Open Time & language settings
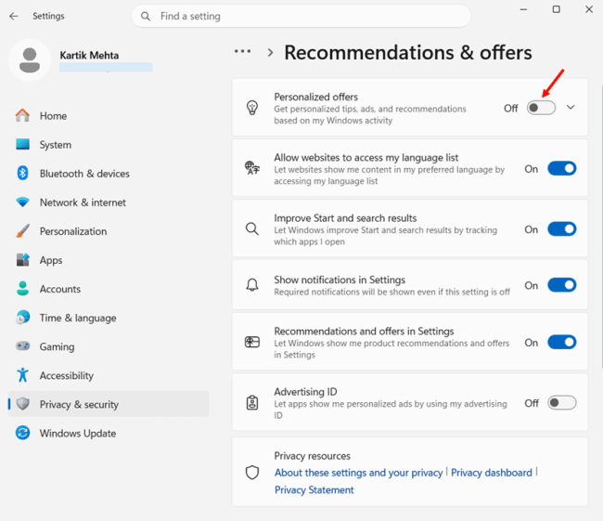Image resolution: width=603 pixels, height=521 pixels. pyautogui.click(x=109, y=318)
